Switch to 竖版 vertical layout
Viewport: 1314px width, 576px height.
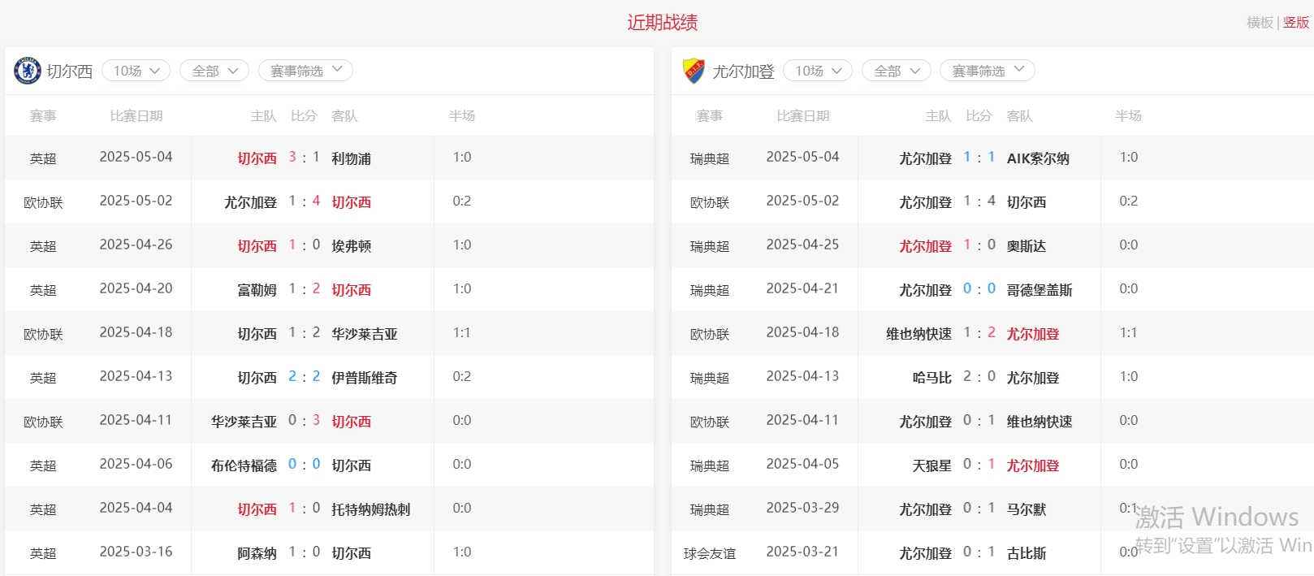coord(1296,23)
